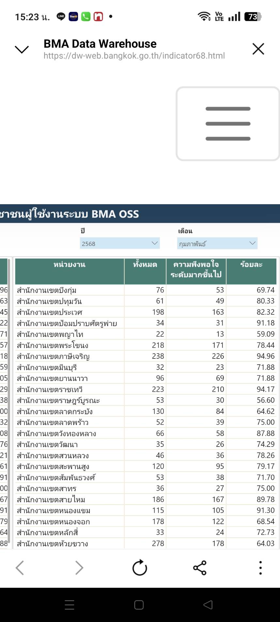Collapse browser with down chevron
Viewport: 280px width, 622px height.
click(x=22, y=49)
